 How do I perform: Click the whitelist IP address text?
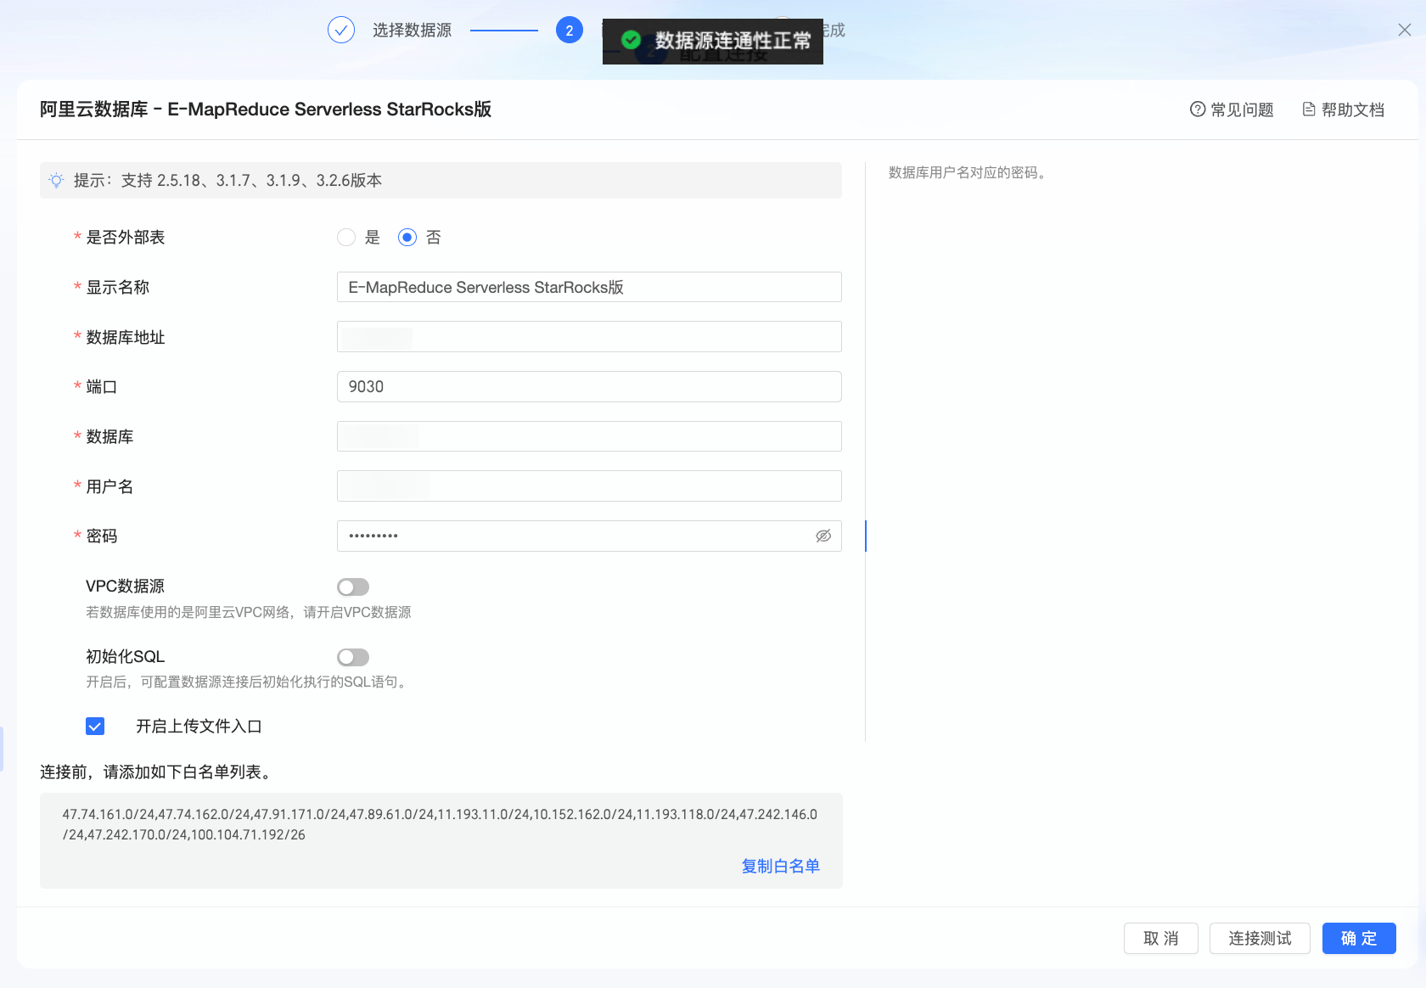440,824
